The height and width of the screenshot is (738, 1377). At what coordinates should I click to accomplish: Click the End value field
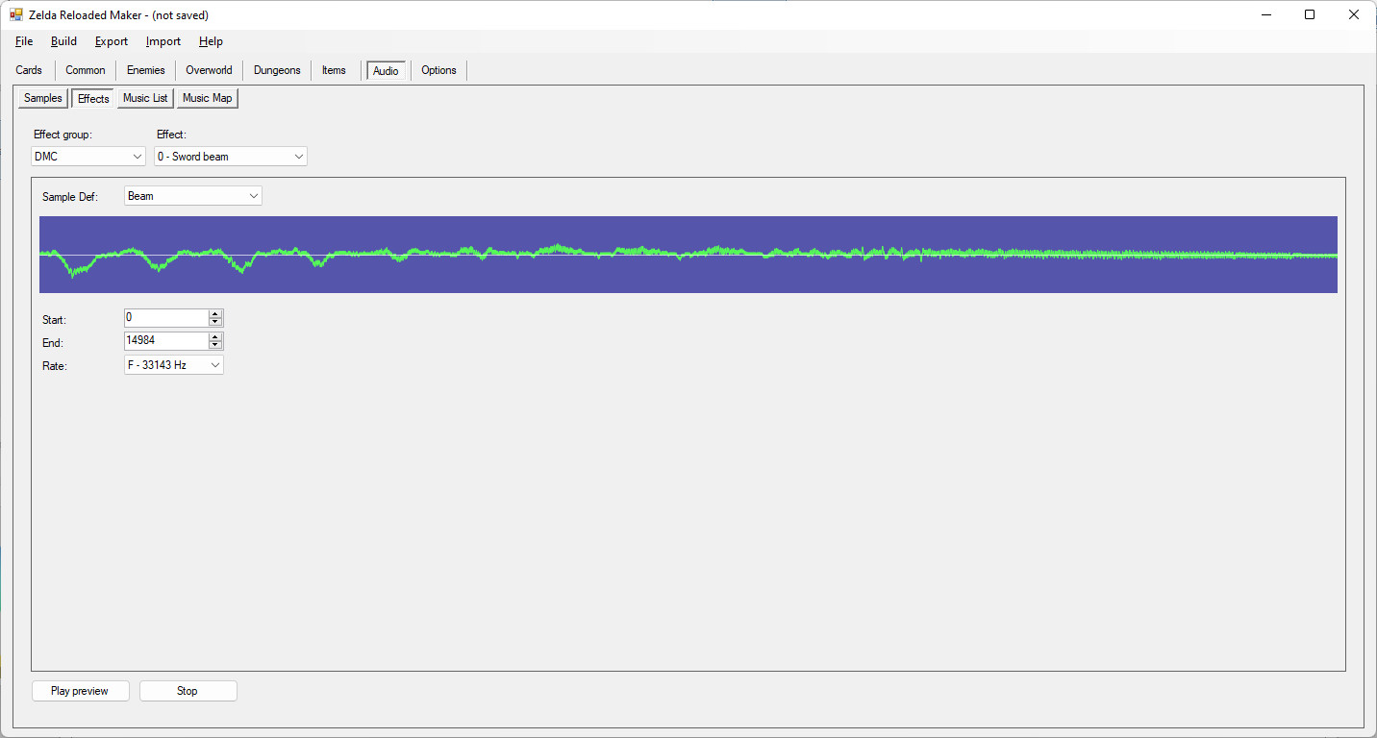[165, 340]
